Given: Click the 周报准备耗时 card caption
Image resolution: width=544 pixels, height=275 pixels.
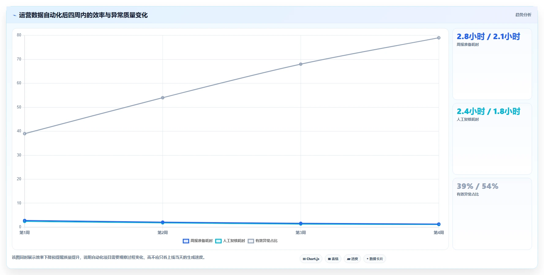Looking at the screenshot, I should point(468,45).
